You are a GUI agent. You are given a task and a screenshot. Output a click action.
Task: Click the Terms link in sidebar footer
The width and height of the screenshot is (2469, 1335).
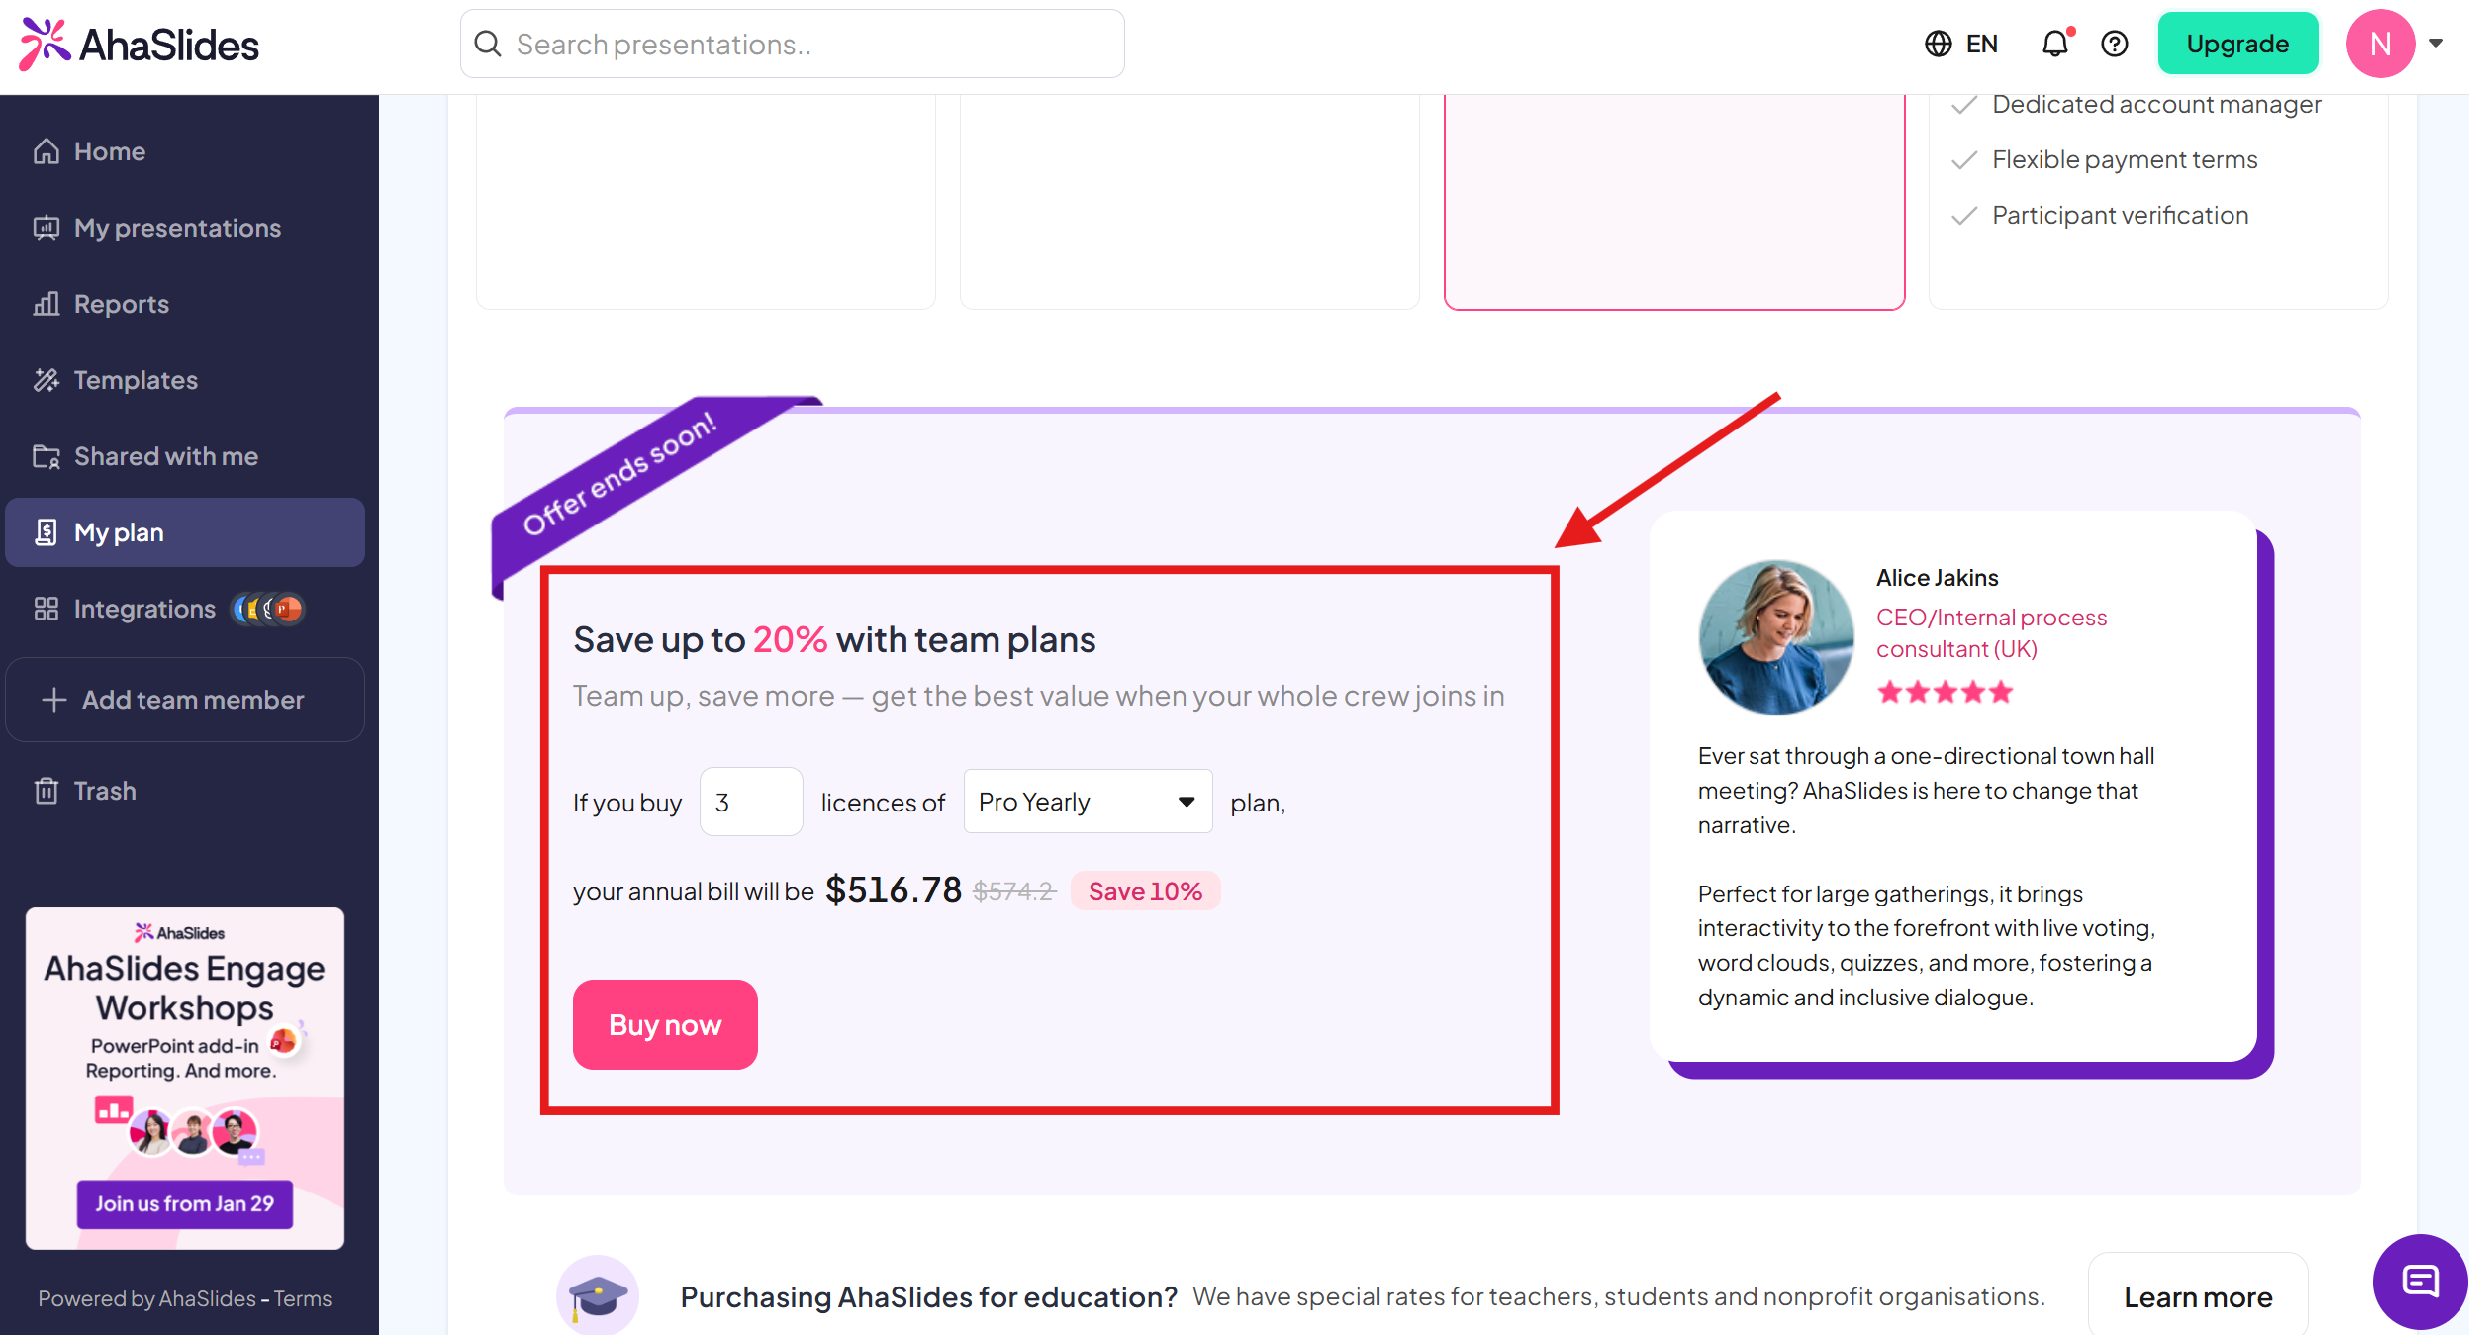[303, 1298]
